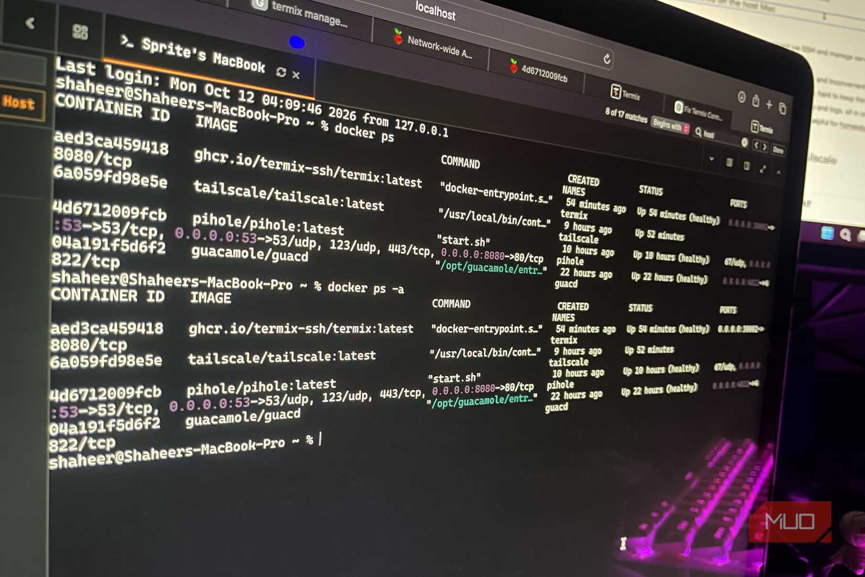Click '0.0.0.0:8080->80/tcp' in first listing
The image size is (865, 577).
[x=492, y=256]
